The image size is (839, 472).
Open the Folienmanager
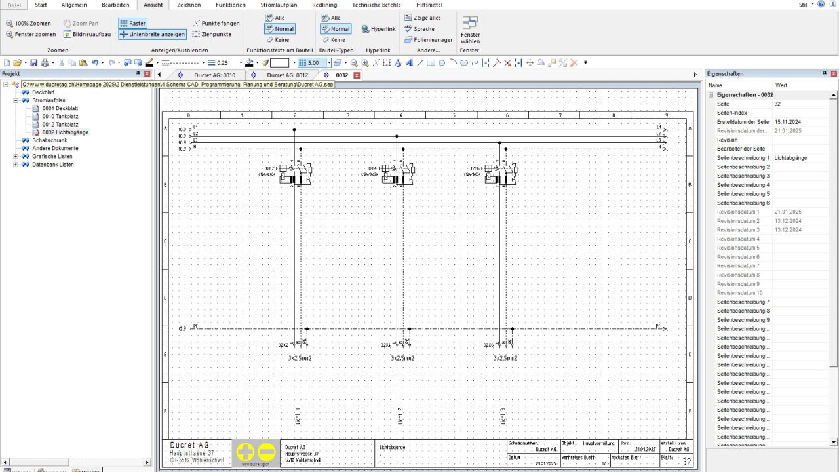pos(429,40)
